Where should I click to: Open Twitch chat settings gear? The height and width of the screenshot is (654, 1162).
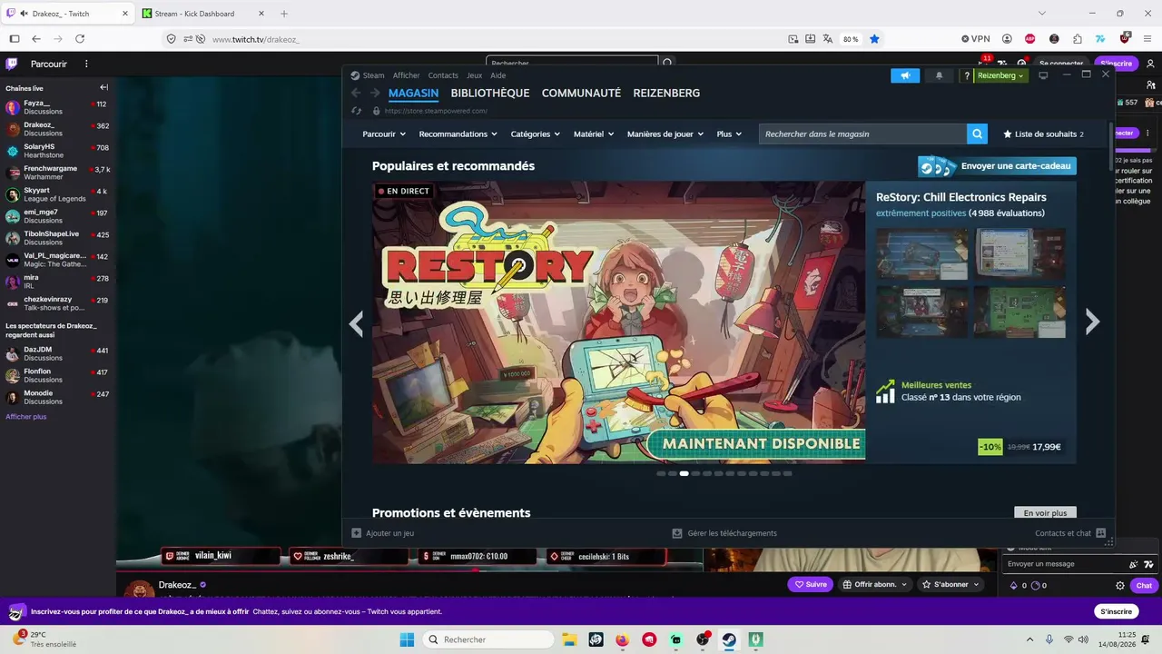pyautogui.click(x=1119, y=586)
